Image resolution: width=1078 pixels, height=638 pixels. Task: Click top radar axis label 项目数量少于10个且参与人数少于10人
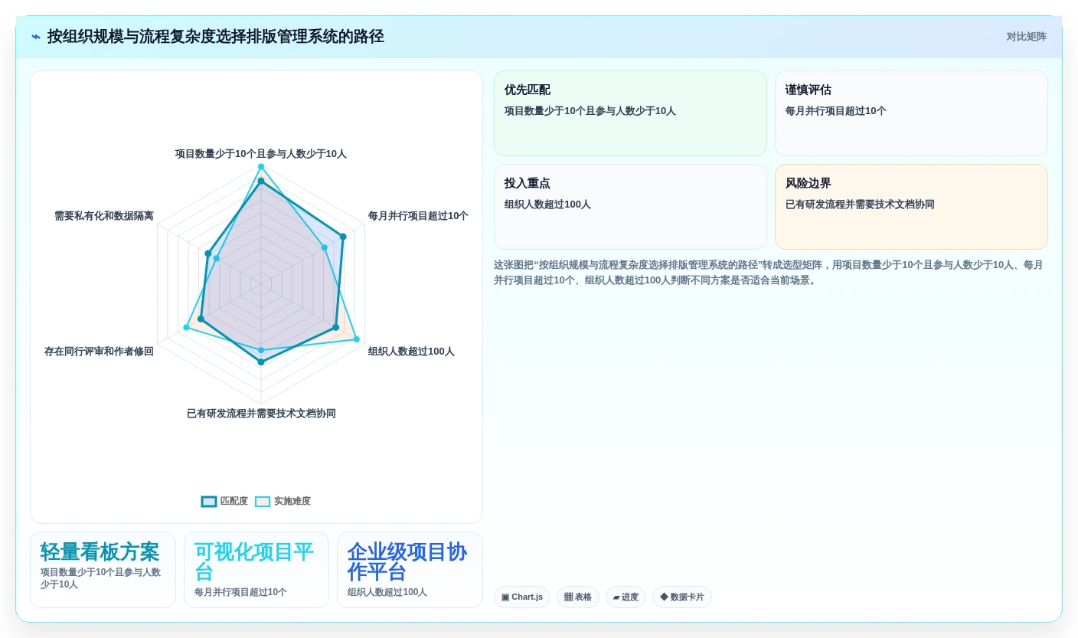click(x=261, y=154)
